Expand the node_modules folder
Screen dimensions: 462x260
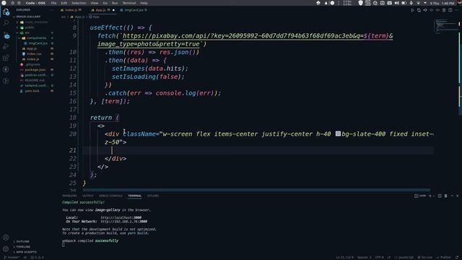[x=36, y=22]
